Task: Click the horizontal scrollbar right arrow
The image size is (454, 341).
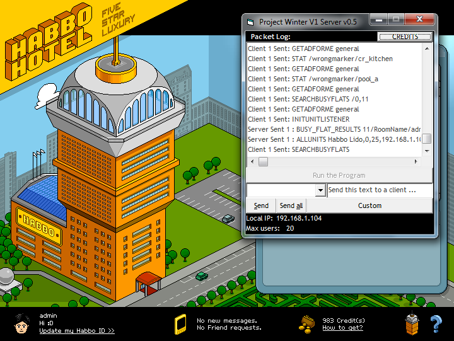Action: 416,161
